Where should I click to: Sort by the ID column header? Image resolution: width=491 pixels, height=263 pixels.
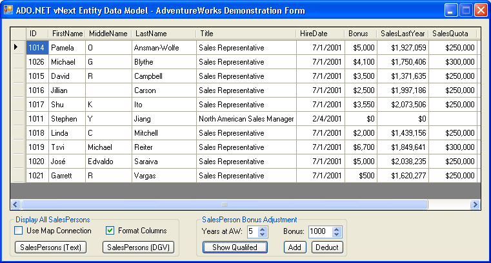(x=37, y=34)
